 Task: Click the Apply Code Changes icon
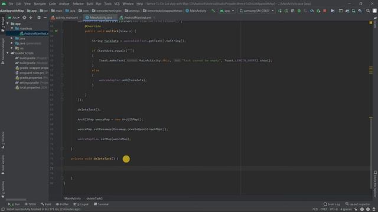coord(292,11)
